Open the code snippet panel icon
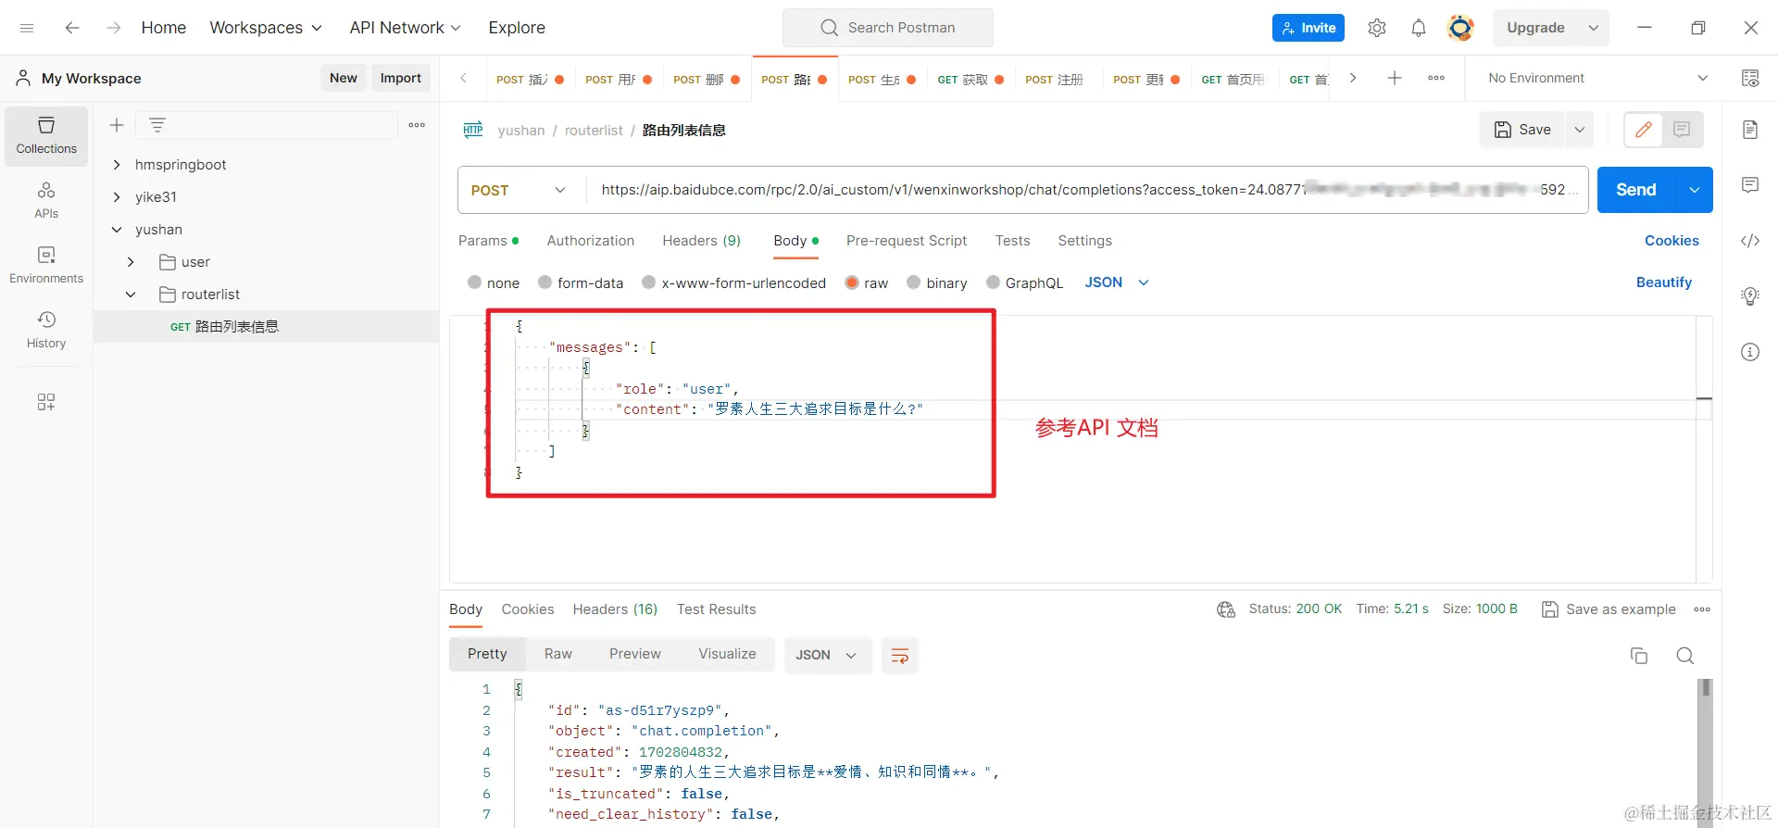 (1750, 241)
